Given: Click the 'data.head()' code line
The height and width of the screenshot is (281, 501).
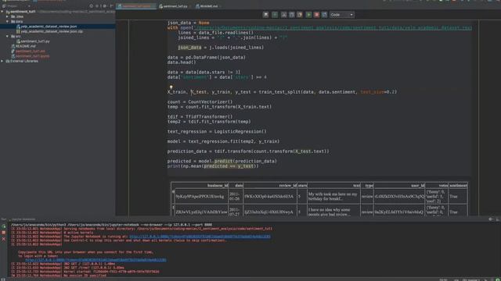Looking at the screenshot, I should (182, 62).
